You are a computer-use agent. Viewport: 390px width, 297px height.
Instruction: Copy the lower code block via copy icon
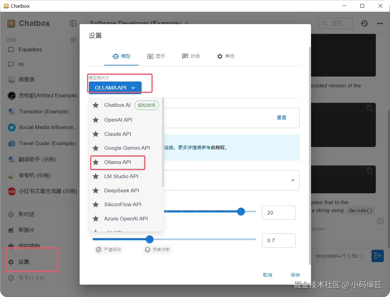(369, 170)
